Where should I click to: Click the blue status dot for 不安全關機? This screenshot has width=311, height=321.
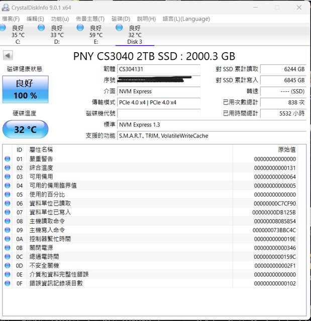coord(8,265)
